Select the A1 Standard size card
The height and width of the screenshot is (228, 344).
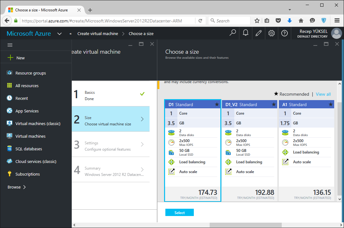tap(306, 150)
